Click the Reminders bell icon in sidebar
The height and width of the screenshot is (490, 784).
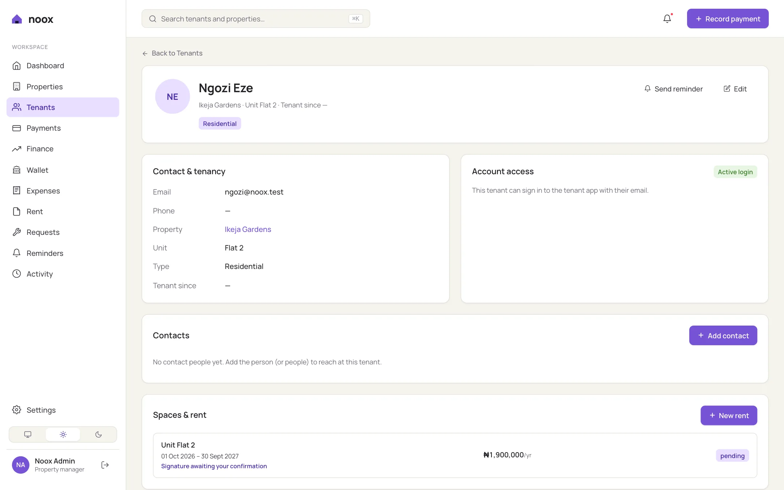[17, 253]
